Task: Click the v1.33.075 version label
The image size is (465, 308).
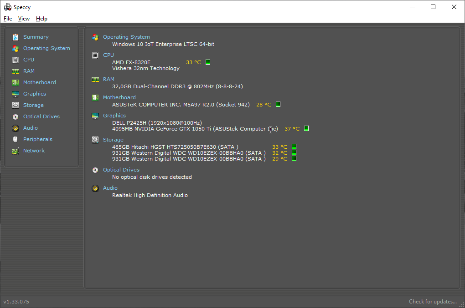Action: click(16, 302)
